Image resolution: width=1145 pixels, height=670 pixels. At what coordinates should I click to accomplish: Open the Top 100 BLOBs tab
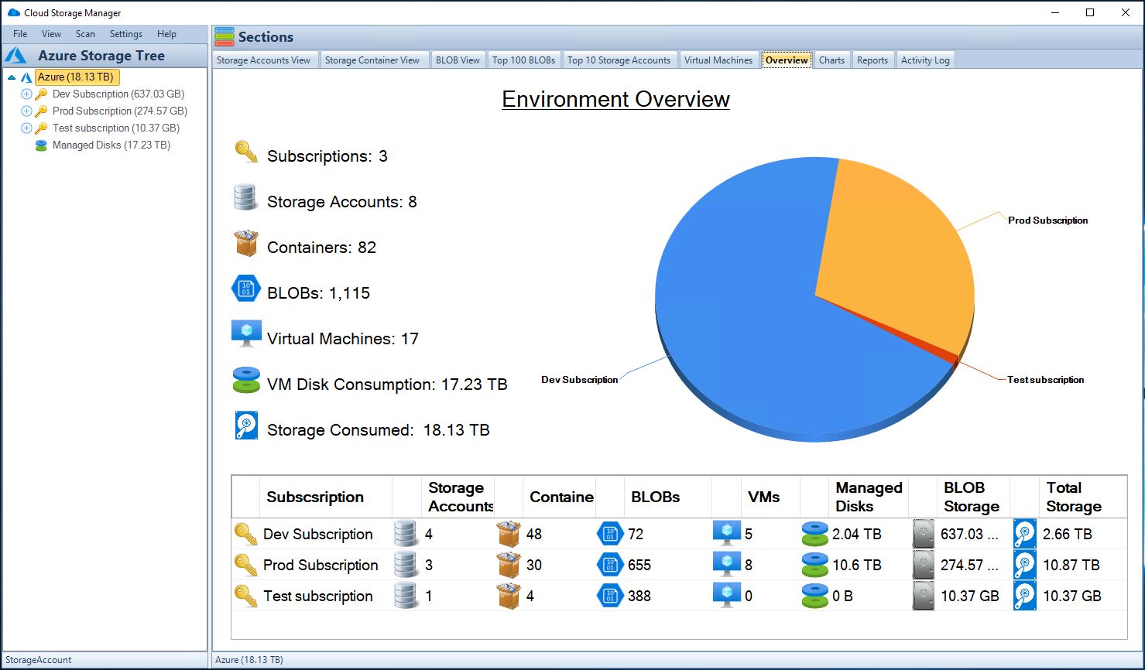click(x=524, y=60)
